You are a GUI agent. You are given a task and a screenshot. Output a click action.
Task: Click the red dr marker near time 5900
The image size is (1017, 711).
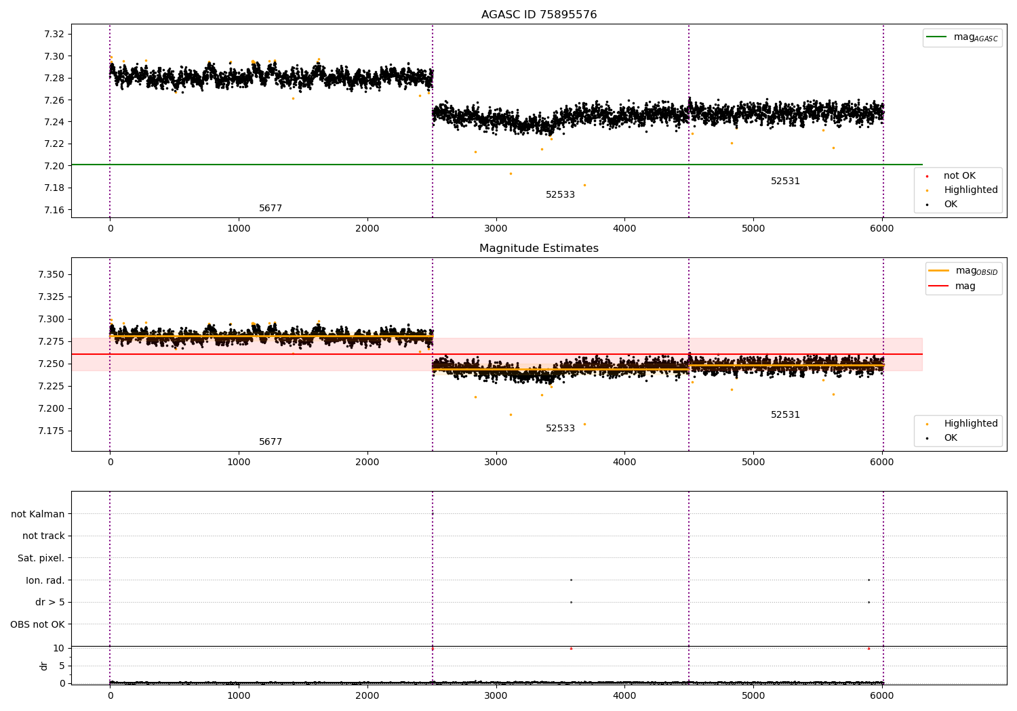click(869, 649)
